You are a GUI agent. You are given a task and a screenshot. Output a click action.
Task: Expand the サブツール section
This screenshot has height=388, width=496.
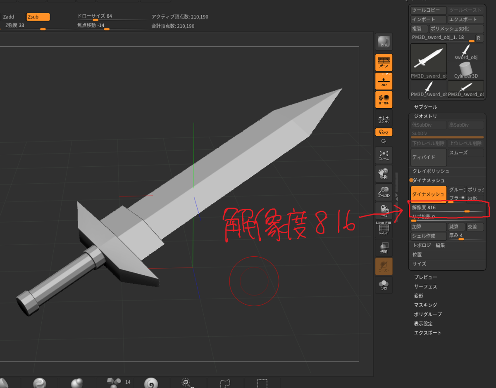tap(425, 107)
